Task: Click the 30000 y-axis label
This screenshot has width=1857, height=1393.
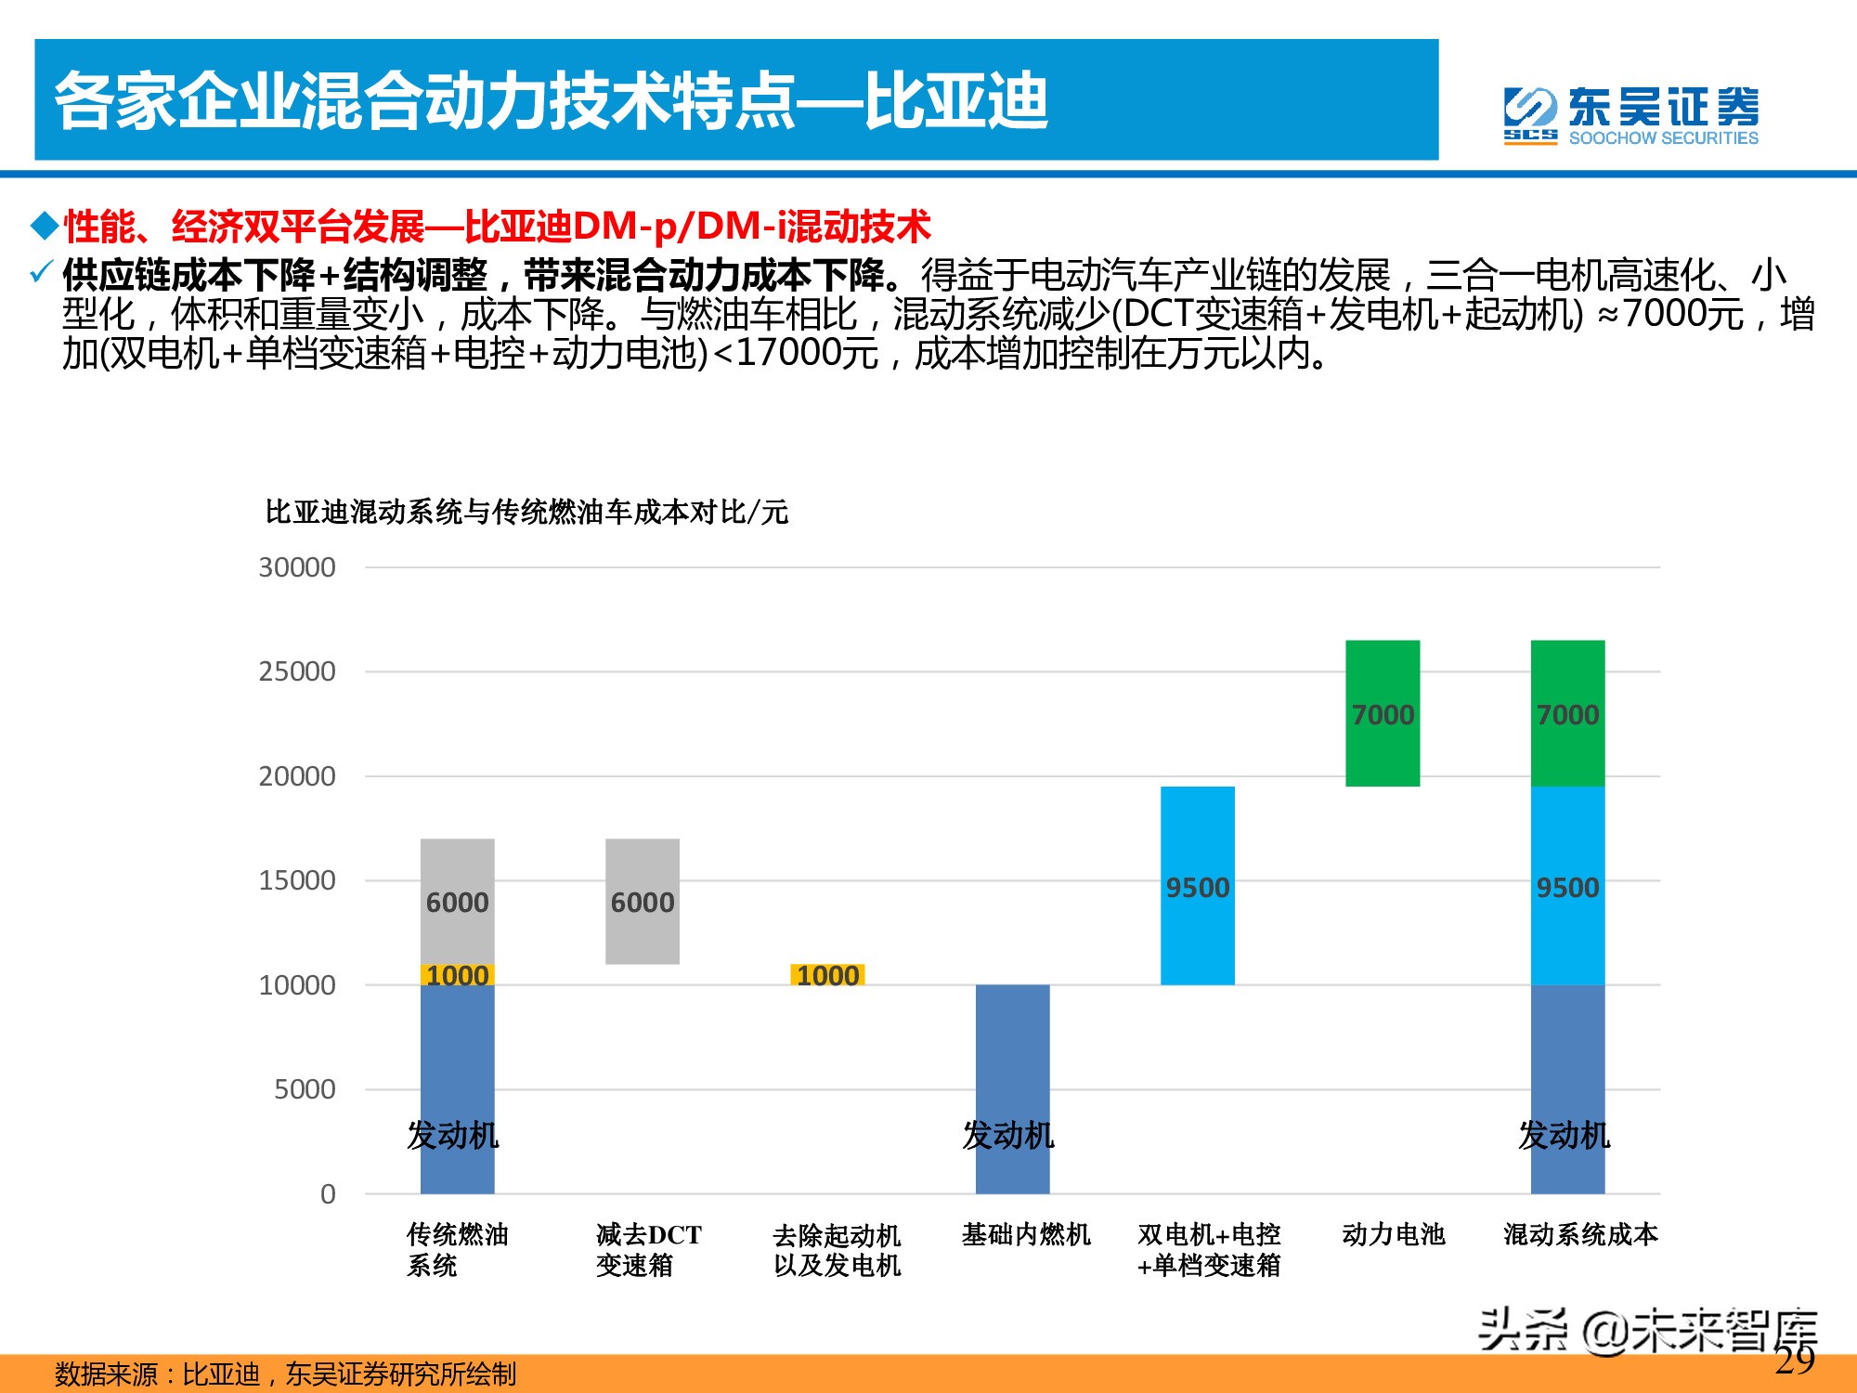Action: pos(297,567)
